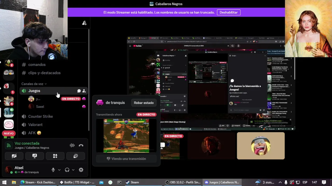Open the green WhatsApp taskbar icon
Screen dimensions: 332x186
(x=110, y=182)
